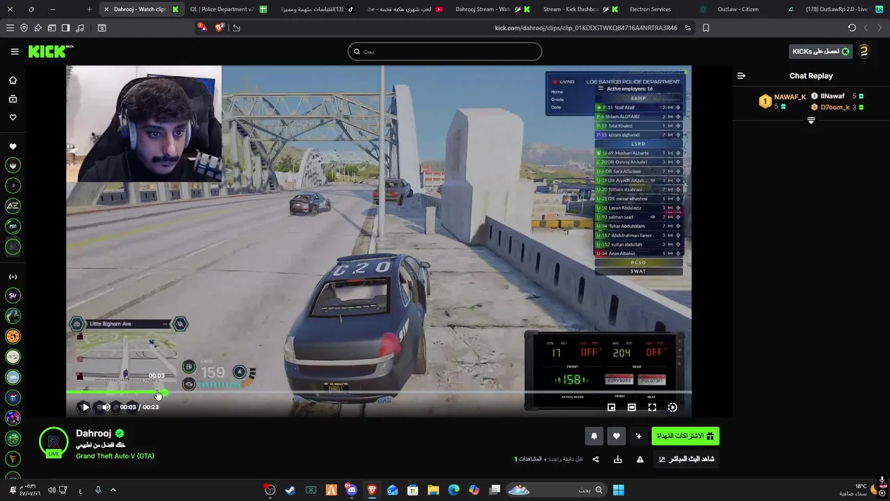Open the Home icon in Kick sidebar
This screenshot has width=890, height=501.
point(13,80)
